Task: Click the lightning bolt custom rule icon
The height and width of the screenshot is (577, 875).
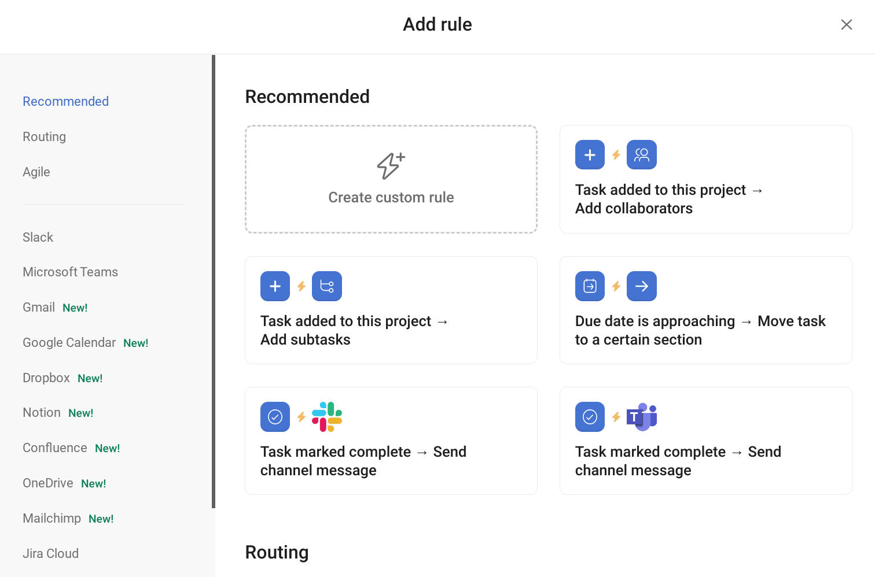Action: 391,166
